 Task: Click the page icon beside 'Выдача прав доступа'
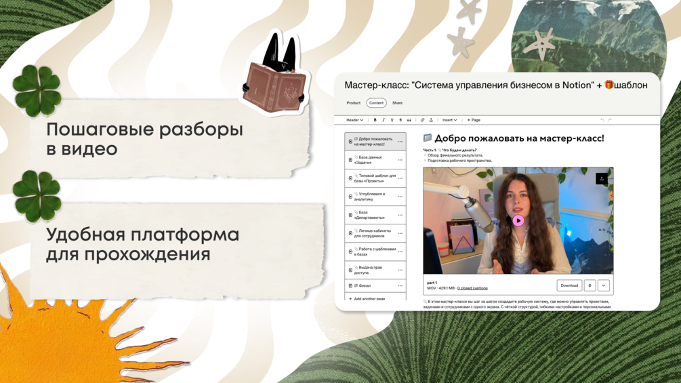tap(350, 270)
